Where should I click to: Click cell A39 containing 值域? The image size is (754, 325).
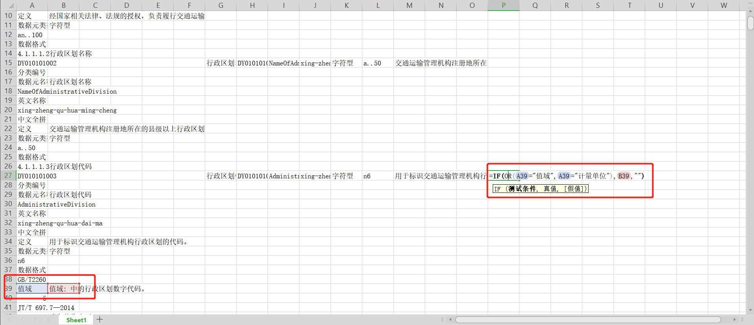32,289
